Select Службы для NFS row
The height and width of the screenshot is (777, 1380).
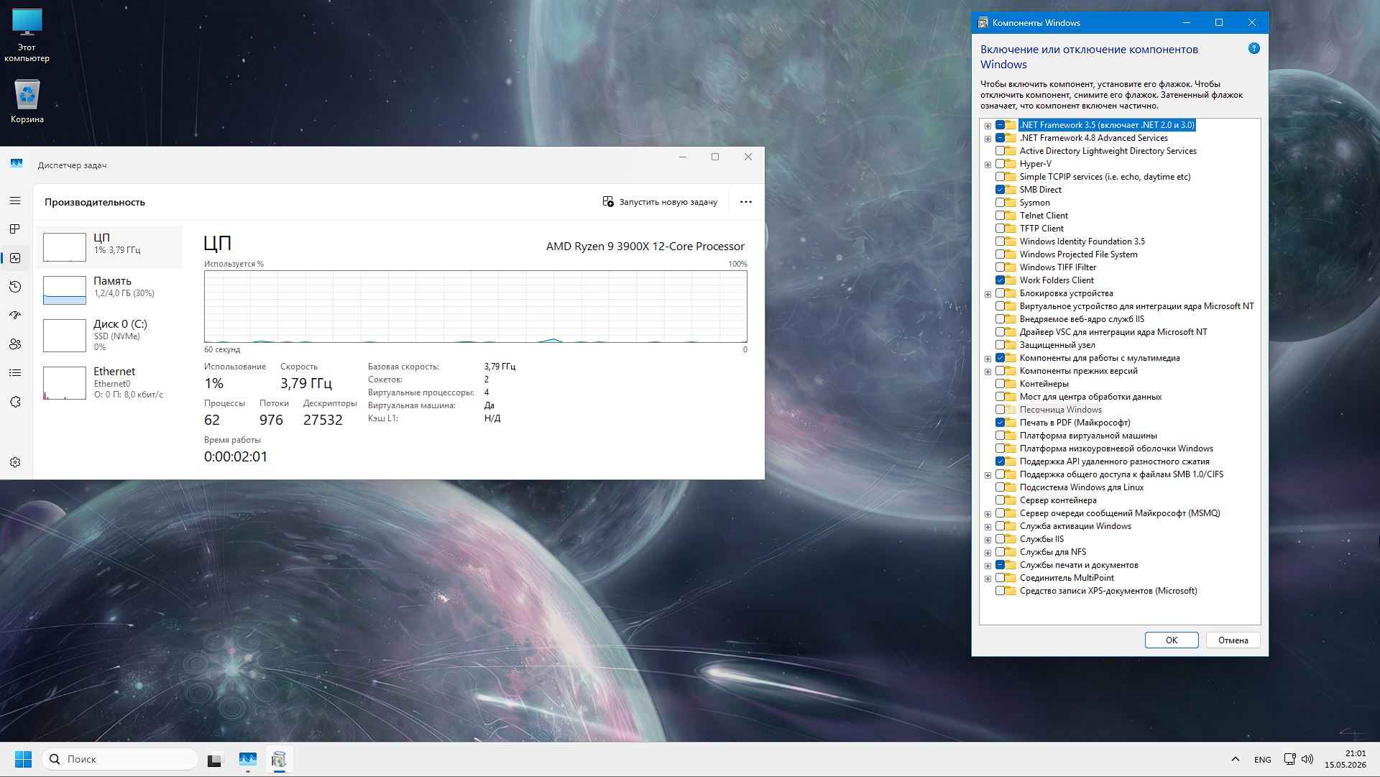(x=1053, y=552)
